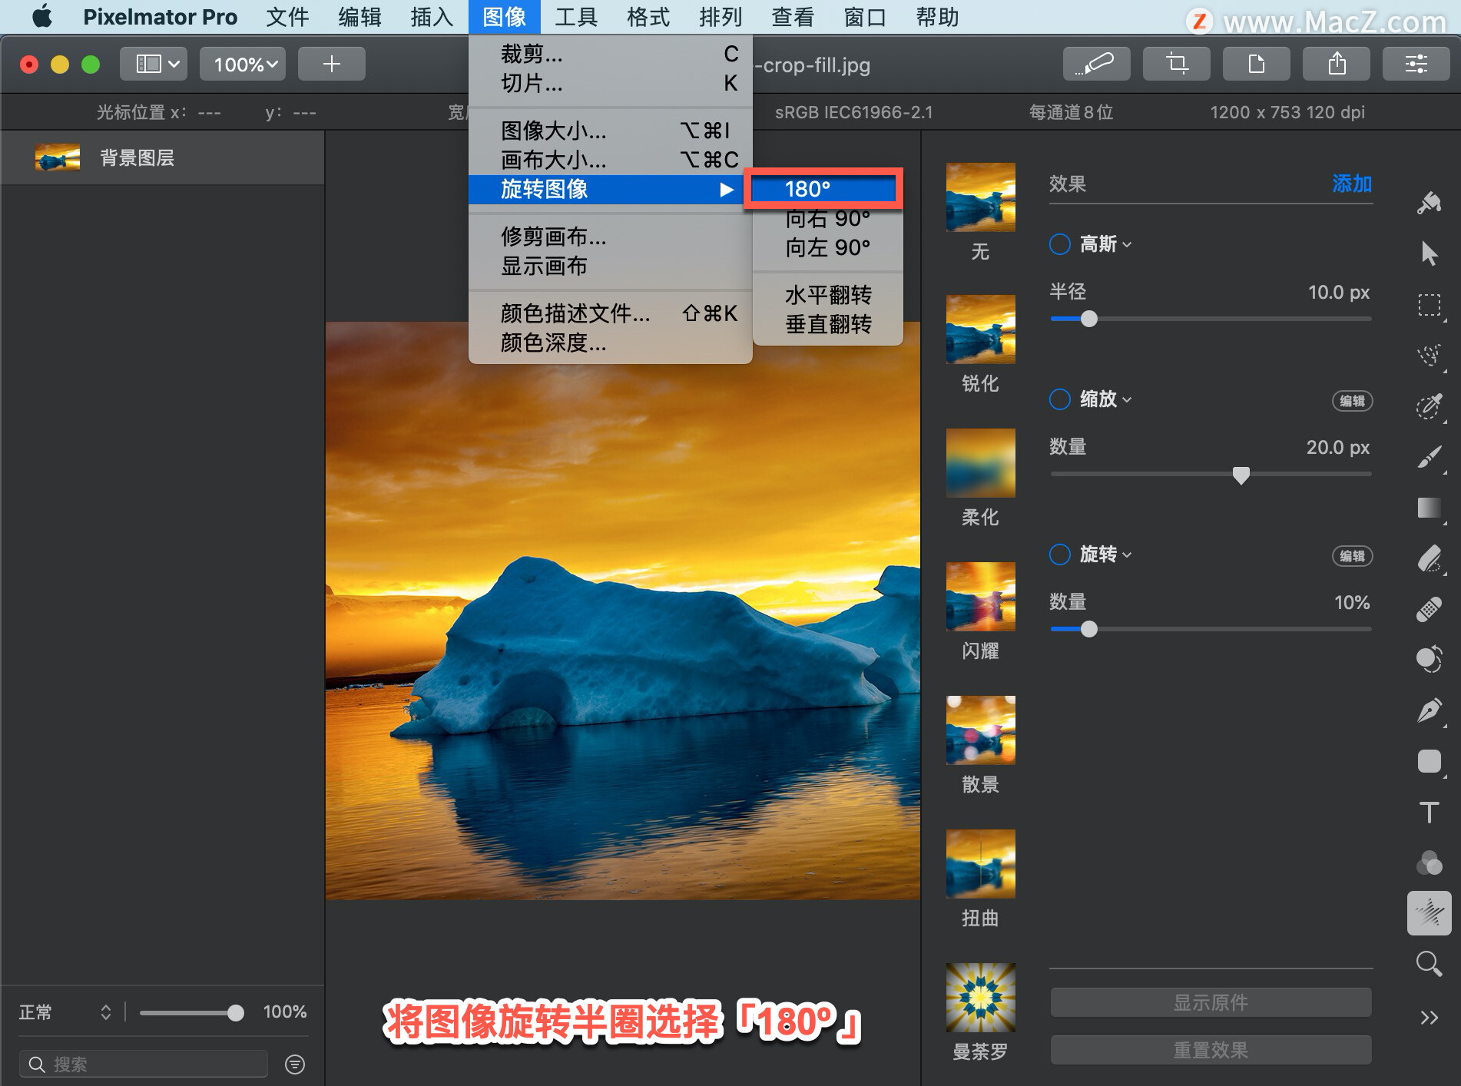Click the 添加 effect link
The width and height of the screenshot is (1461, 1086).
[x=1351, y=184]
